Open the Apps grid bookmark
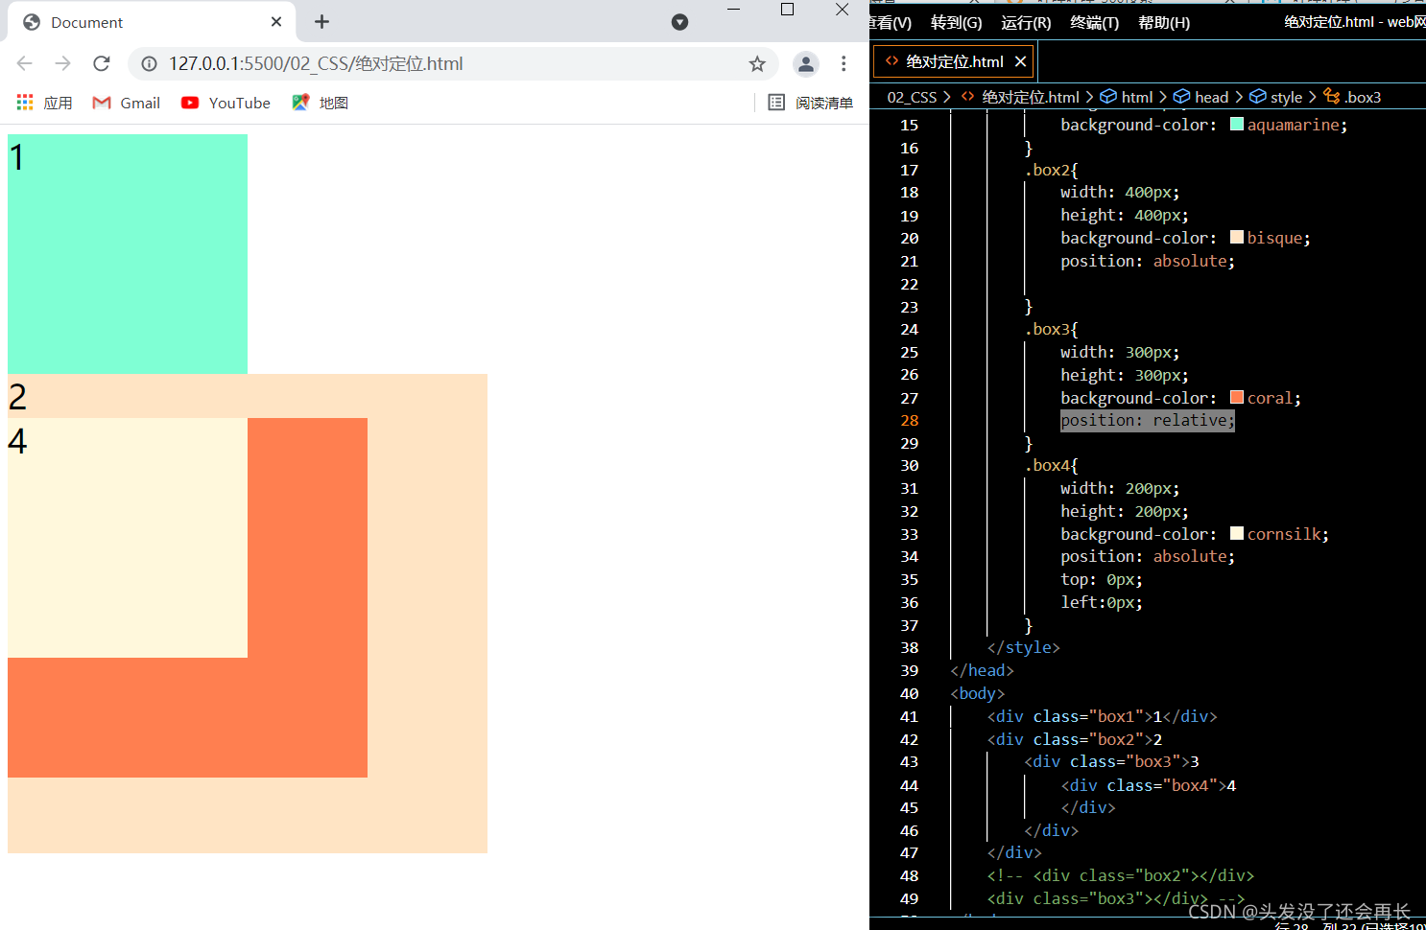1426x930 pixels. coord(25,103)
